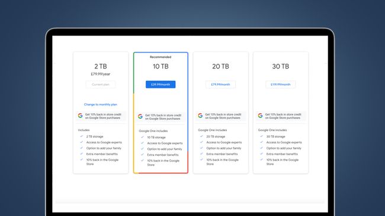
Task: Click the checkmark beside 2 TB storage
Action: pyautogui.click(x=82, y=136)
